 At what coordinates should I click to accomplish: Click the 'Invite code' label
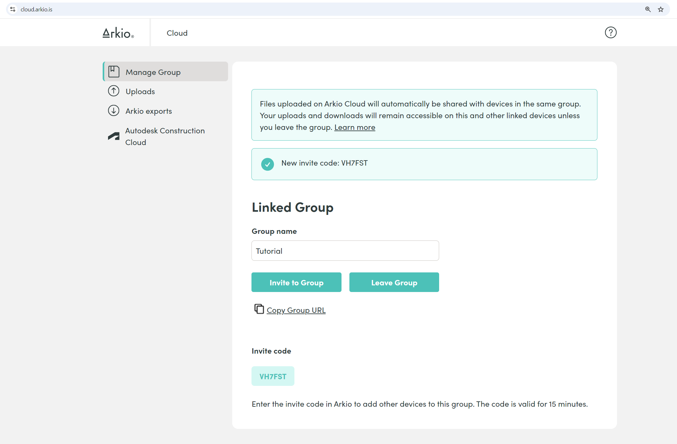[271, 351]
